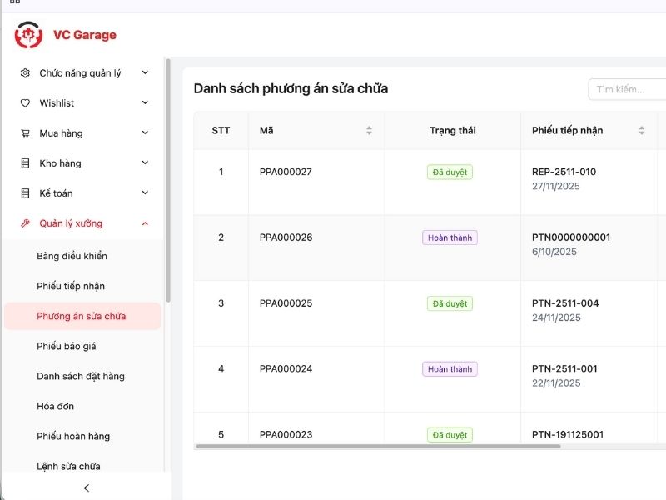The width and height of the screenshot is (666, 500).
Task: Expand the Mua hàng submenu chevron
Action: point(145,133)
